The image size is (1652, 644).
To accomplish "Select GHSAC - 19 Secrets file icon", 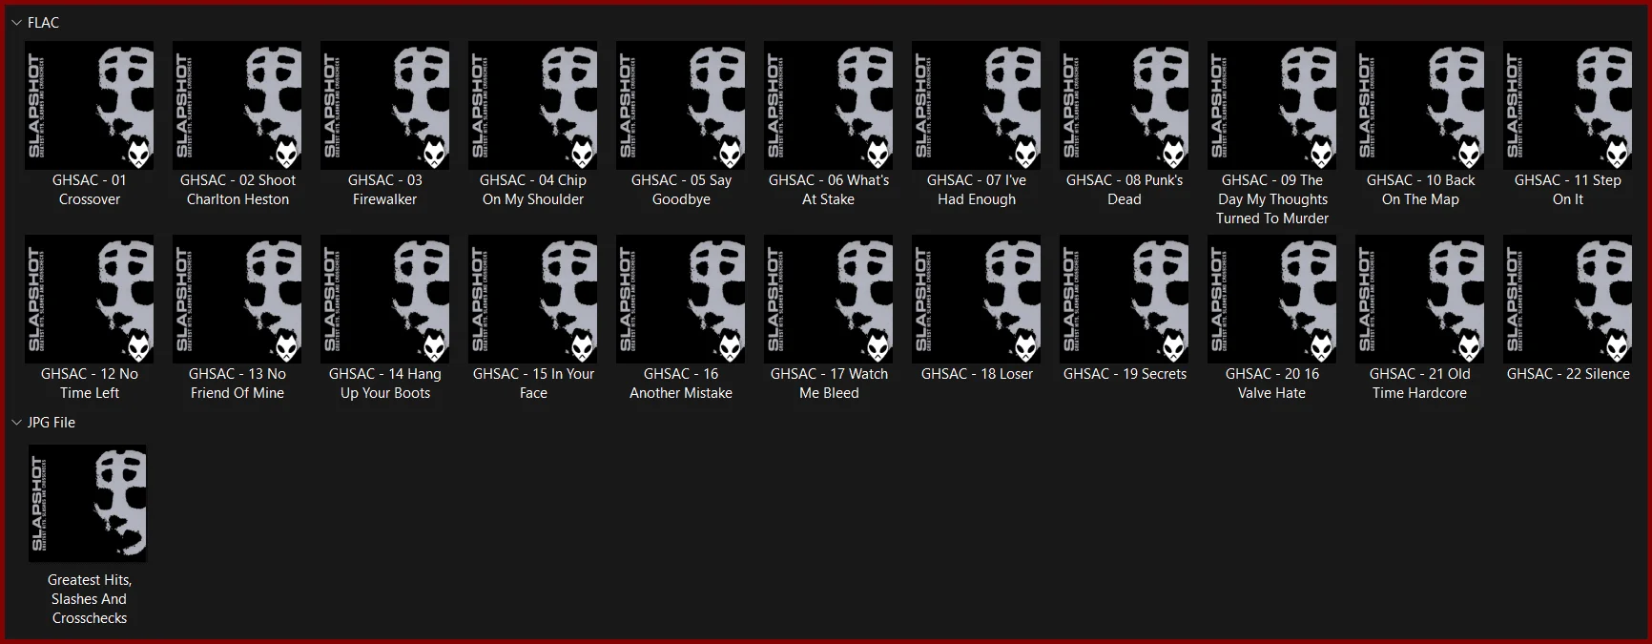I will pos(1125,299).
